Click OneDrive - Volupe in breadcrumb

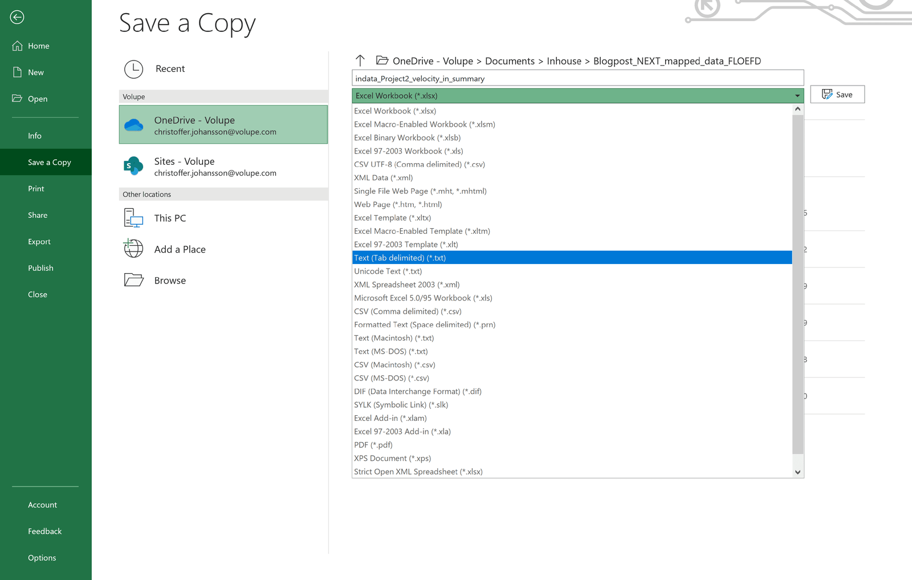coord(433,61)
